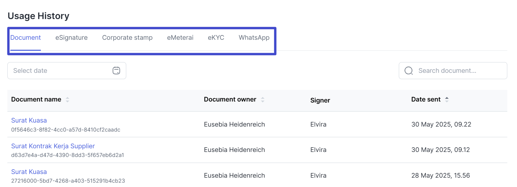517x187 pixels.
Task: Click the Document name column header
Action: pyautogui.click(x=36, y=99)
